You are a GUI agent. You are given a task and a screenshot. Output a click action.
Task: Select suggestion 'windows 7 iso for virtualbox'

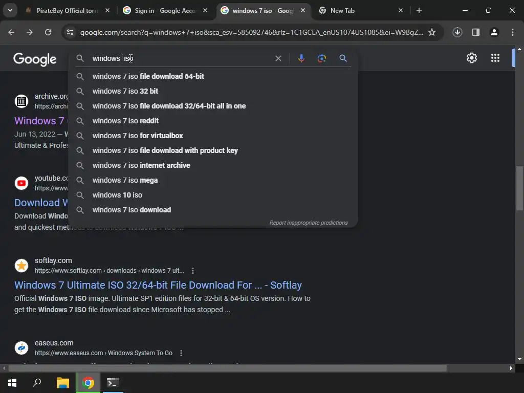[x=213, y=136]
